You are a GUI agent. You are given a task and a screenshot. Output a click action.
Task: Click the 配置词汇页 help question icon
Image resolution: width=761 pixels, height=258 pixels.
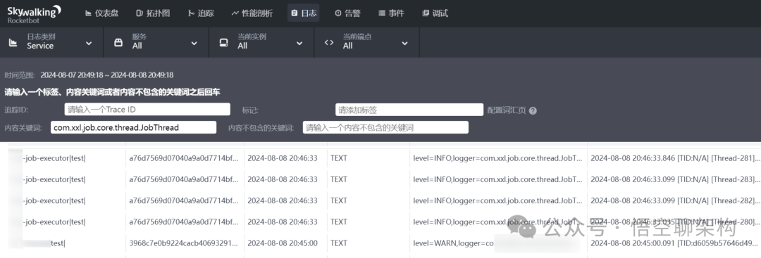pyautogui.click(x=533, y=110)
